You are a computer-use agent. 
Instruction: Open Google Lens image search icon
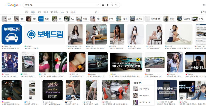(112, 5)
